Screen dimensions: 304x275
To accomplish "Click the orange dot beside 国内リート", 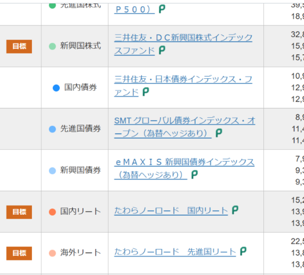I will click(x=52, y=212).
